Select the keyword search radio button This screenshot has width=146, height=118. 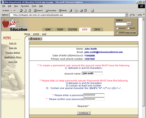117,28
